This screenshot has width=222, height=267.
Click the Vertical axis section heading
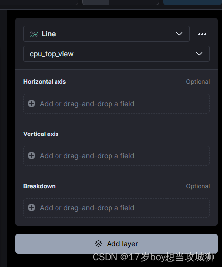tap(41, 134)
